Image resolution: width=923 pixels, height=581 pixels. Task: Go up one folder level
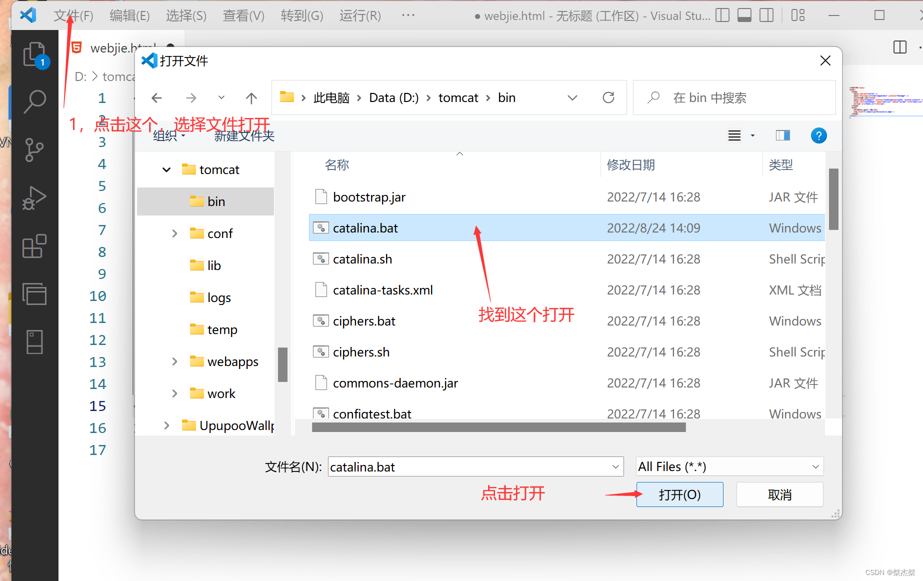251,98
